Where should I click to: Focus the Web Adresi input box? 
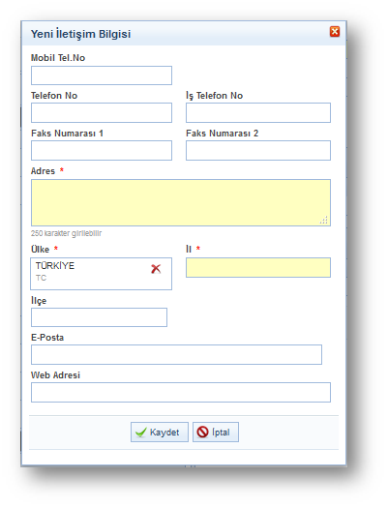tap(181, 392)
